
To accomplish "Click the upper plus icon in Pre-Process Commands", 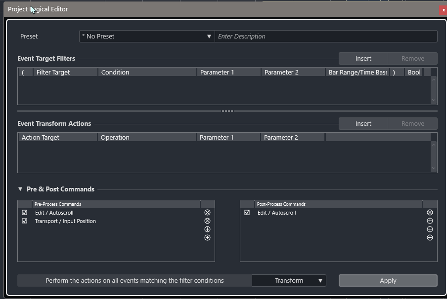I will (207, 229).
